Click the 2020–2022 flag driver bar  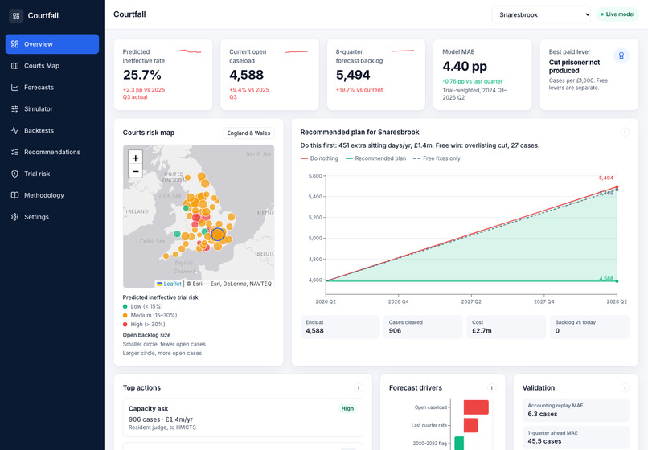[459, 443]
